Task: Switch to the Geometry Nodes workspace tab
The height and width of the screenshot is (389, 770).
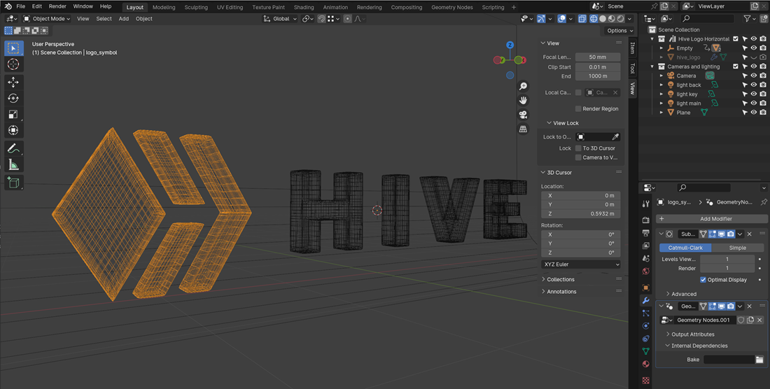Action: (x=451, y=8)
